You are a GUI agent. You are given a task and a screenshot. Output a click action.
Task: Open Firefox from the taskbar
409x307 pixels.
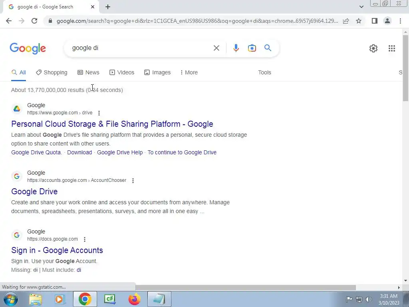coord(134,299)
